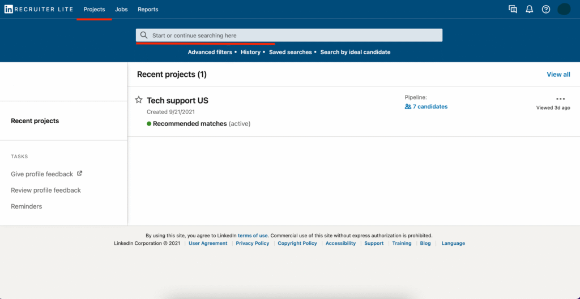
Task: Open Support footer link
Action: pos(374,243)
